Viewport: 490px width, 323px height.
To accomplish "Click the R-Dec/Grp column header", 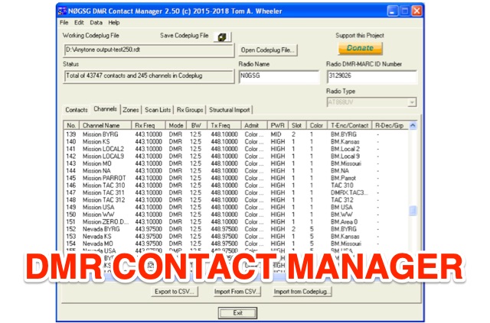I will 390,125.
